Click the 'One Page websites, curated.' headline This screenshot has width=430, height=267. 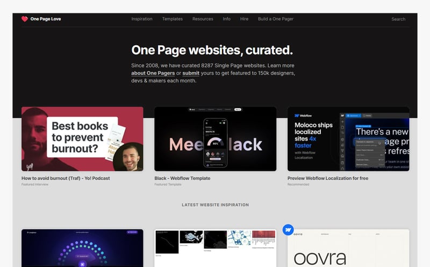pos(212,50)
